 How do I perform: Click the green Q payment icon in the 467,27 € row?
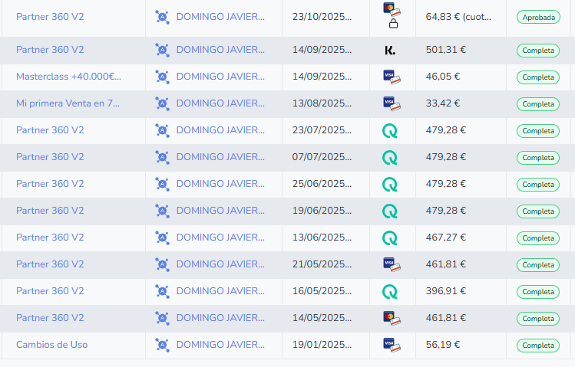pos(390,238)
